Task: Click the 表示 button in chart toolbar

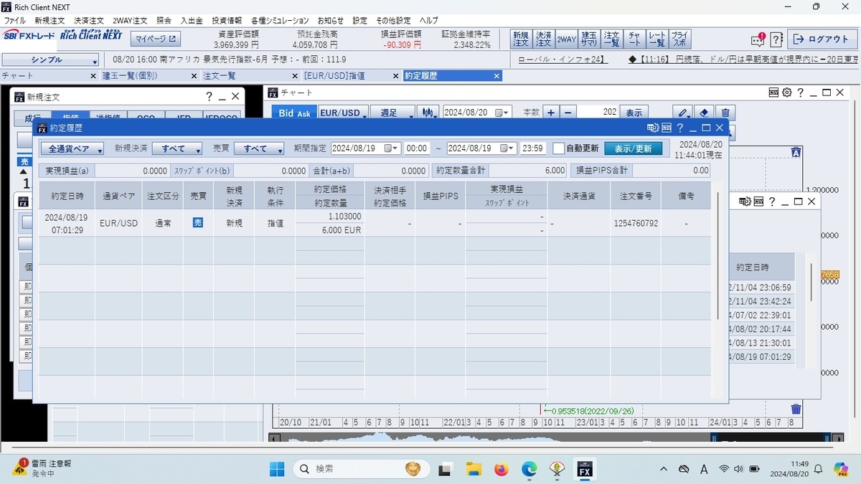Action: (x=634, y=113)
